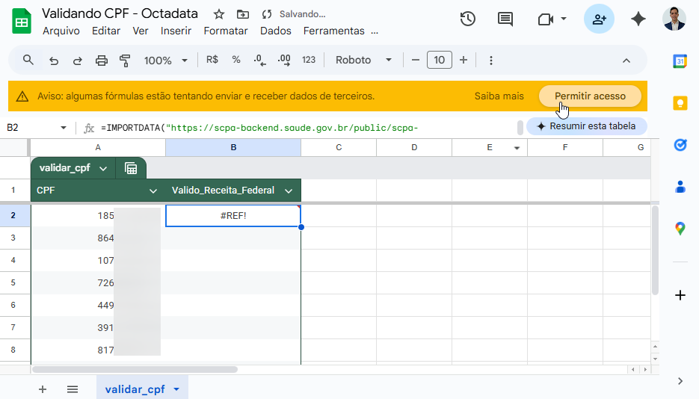Select column B header
This screenshot has width=699, height=399.
click(233, 147)
